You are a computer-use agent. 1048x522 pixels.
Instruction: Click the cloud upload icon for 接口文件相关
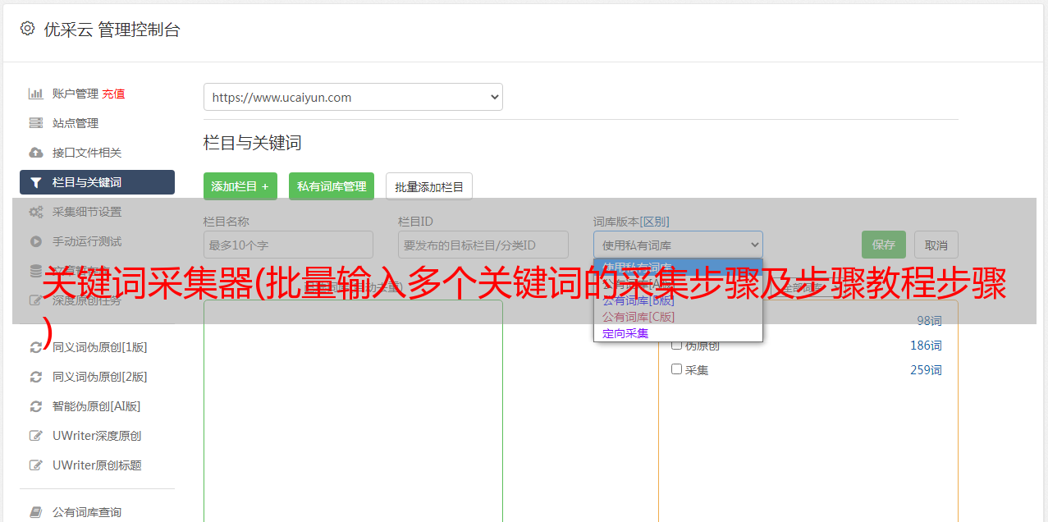35,153
